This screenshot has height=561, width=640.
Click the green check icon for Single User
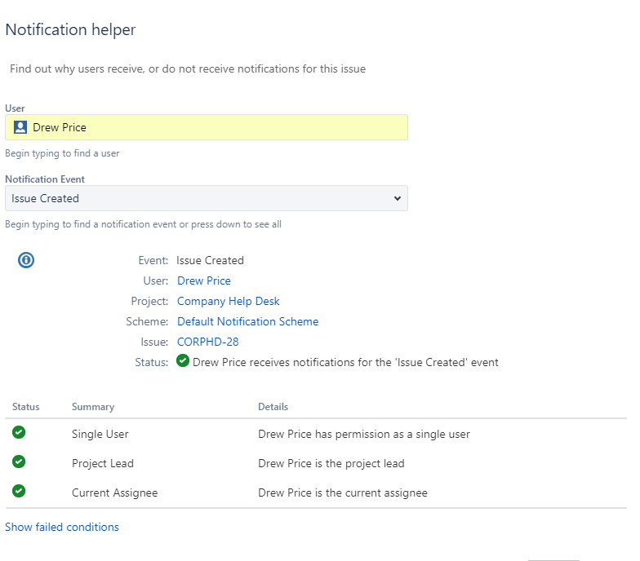[x=19, y=433]
